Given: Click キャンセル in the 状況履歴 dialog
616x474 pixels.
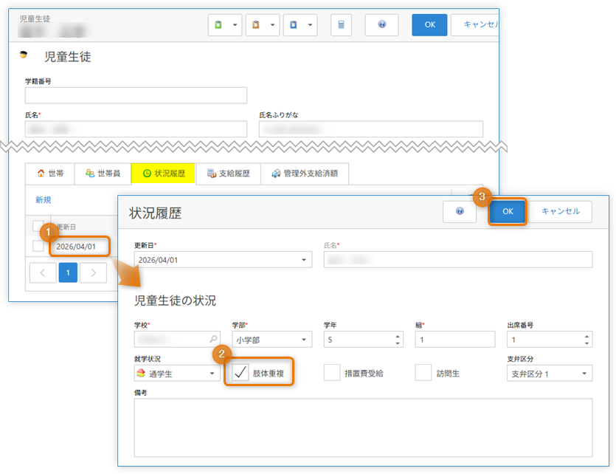Looking at the screenshot, I should point(560,211).
